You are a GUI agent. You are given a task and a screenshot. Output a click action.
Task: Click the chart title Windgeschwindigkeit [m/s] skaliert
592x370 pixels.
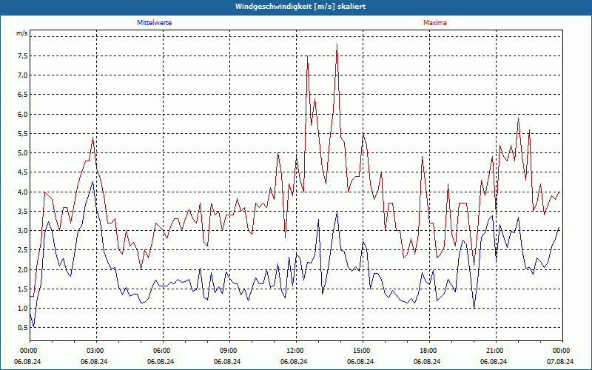pyautogui.click(x=300, y=7)
